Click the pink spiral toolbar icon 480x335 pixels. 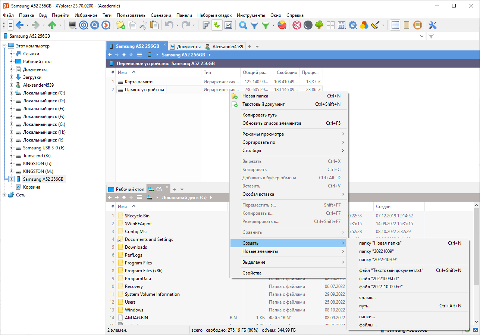(297, 25)
